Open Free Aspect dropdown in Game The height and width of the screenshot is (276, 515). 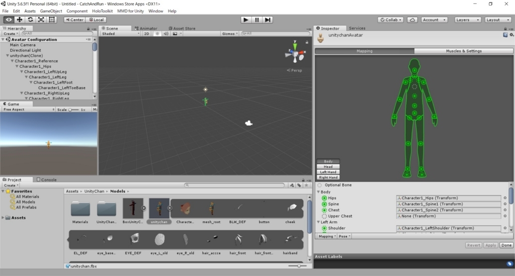28,110
